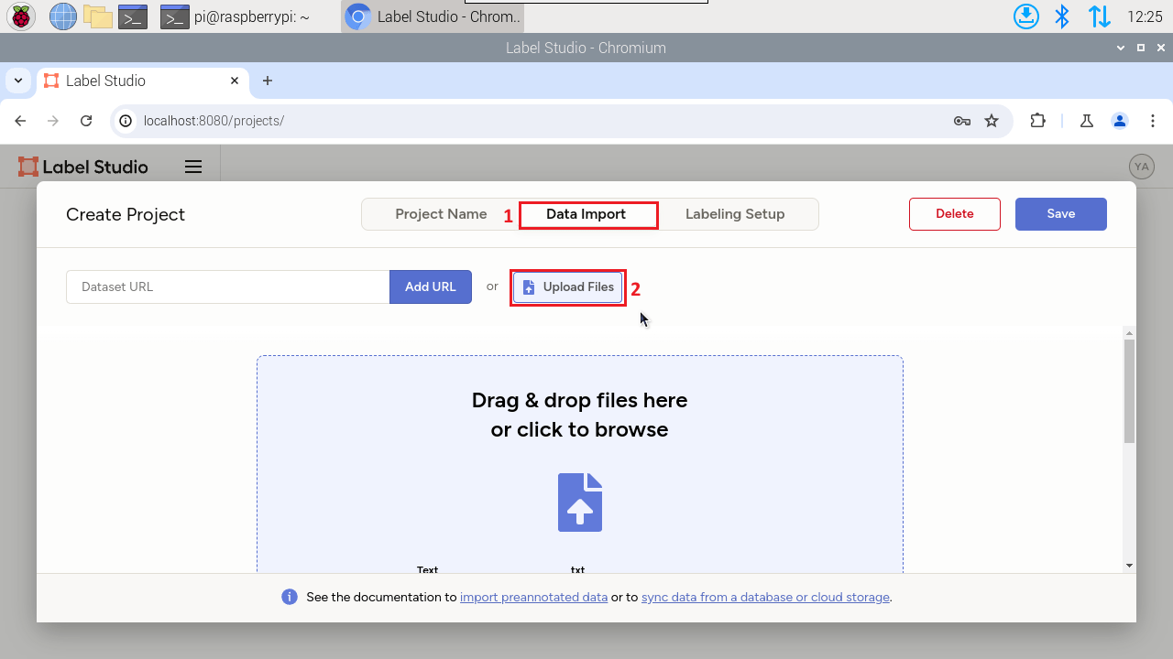Go forward in browser history
Image resolution: width=1173 pixels, height=659 pixels.
pos(53,121)
